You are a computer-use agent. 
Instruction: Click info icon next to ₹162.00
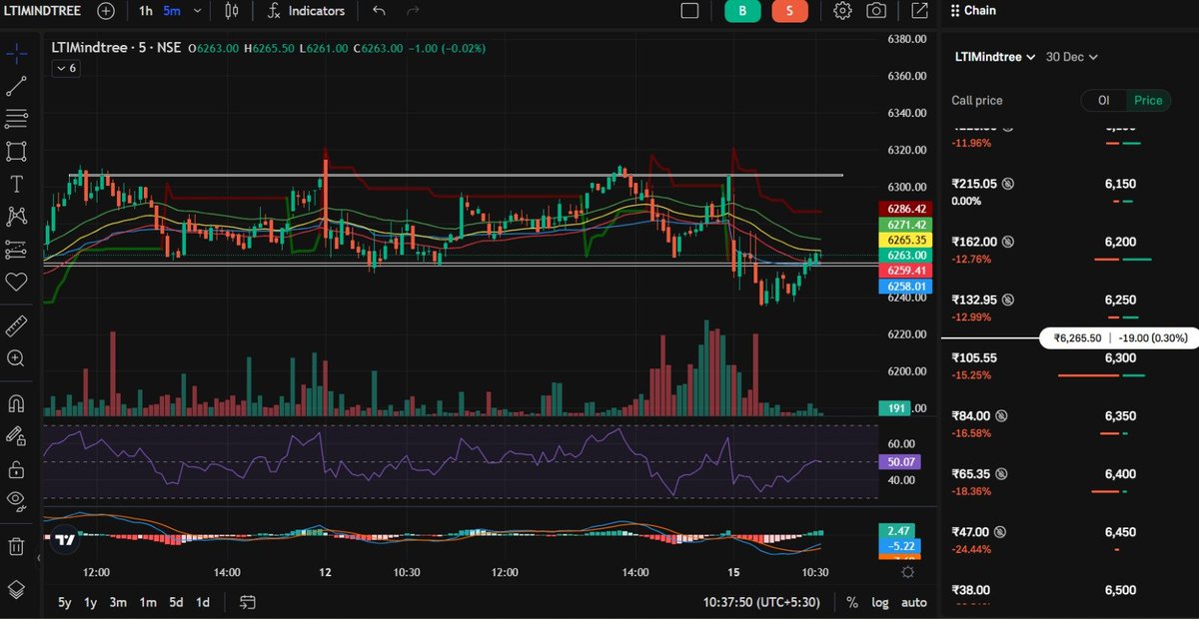1008,242
